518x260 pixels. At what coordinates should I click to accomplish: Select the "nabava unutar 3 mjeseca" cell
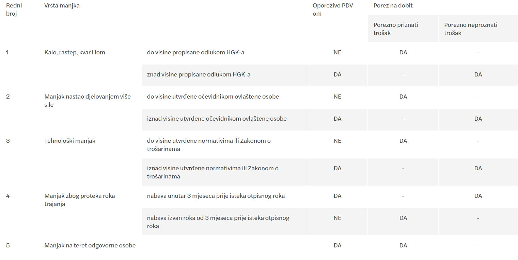216,196
